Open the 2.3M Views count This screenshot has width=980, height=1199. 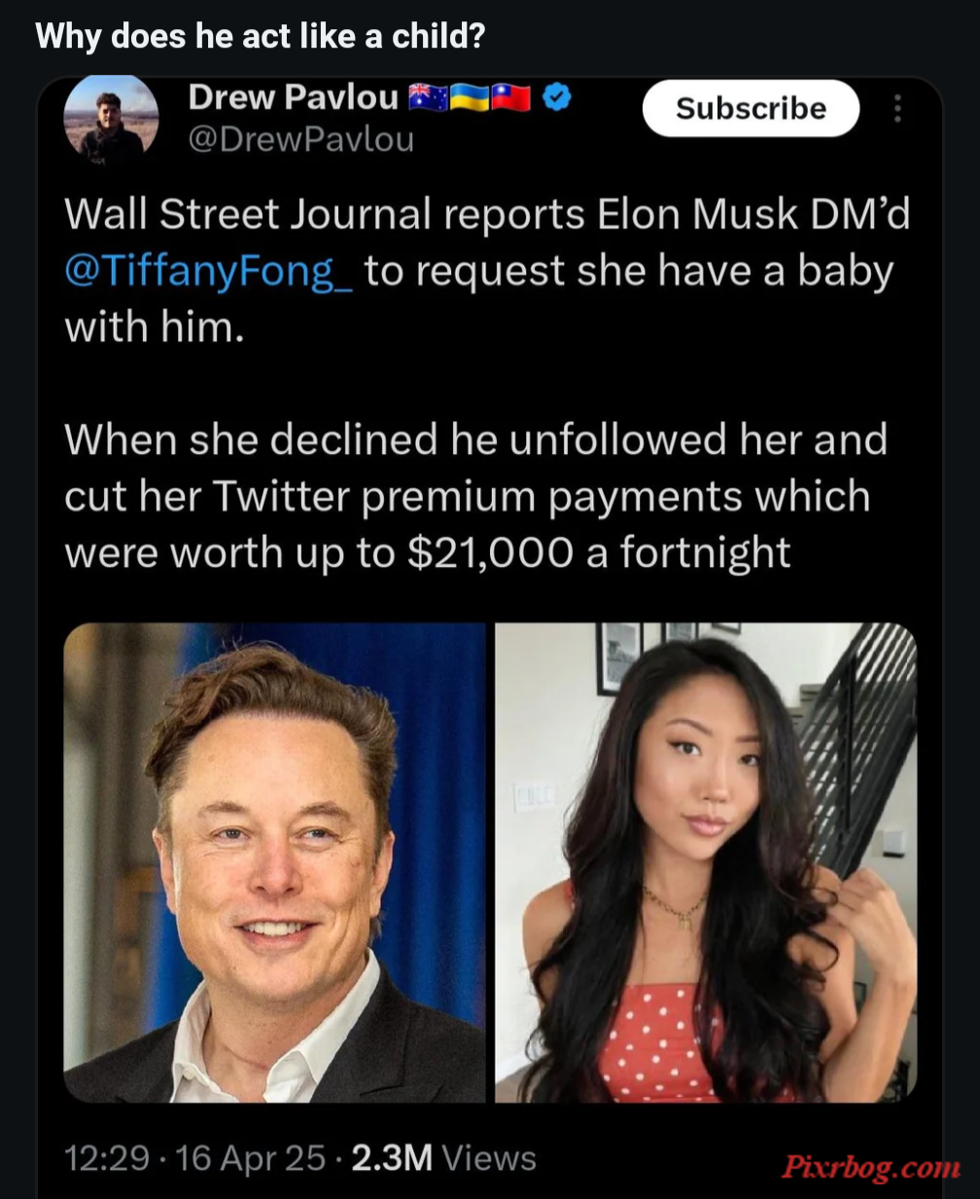(443, 1158)
